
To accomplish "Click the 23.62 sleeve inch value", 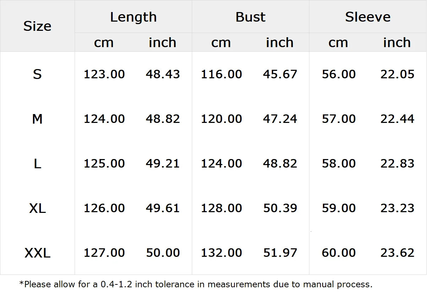I will (397, 253).
